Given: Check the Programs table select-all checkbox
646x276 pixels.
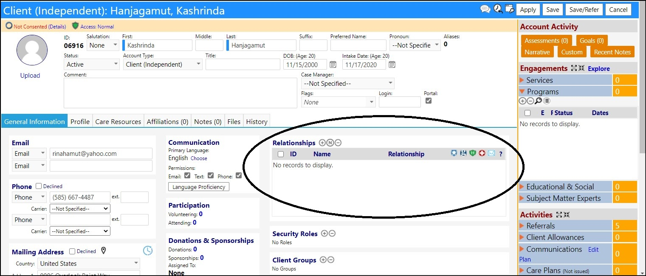Looking at the screenshot, I should tap(528, 113).
